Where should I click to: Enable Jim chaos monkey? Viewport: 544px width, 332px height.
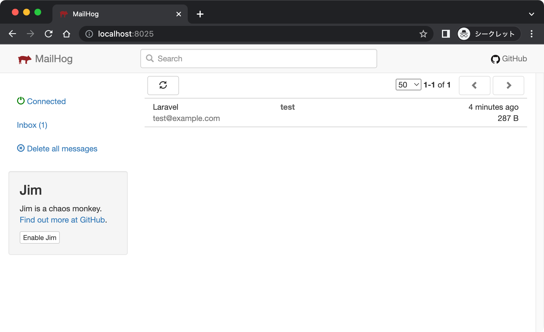coord(40,237)
